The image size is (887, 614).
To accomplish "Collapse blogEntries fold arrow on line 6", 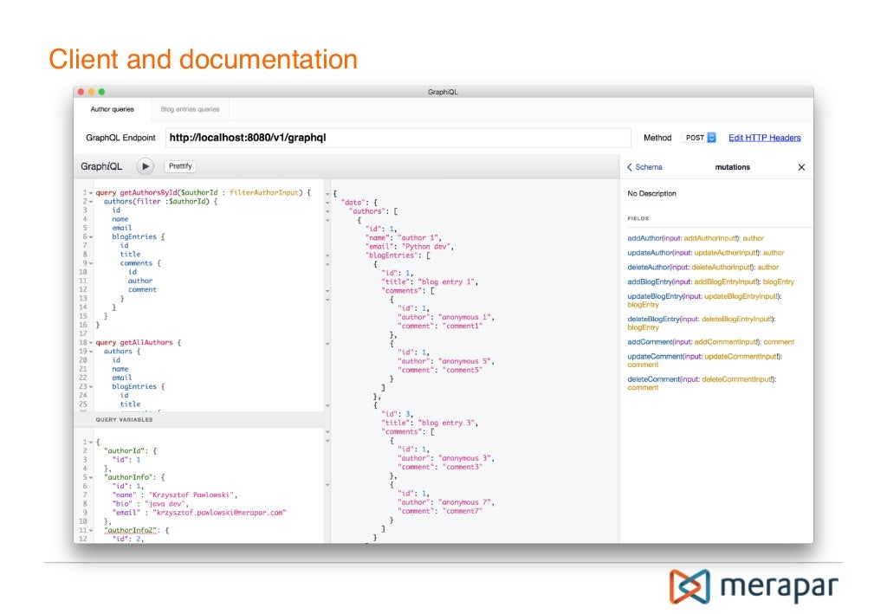I will 90,237.
